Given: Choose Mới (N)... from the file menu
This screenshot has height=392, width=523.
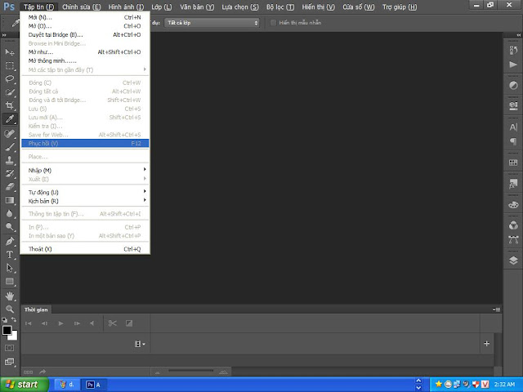Looking at the screenshot, I should tap(85, 17).
